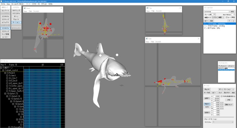Click the キー作成 key create button
The image size is (237, 128).
click(207, 93)
